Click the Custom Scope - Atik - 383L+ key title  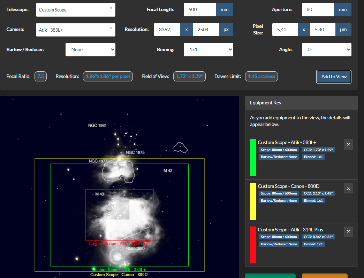[287, 142]
